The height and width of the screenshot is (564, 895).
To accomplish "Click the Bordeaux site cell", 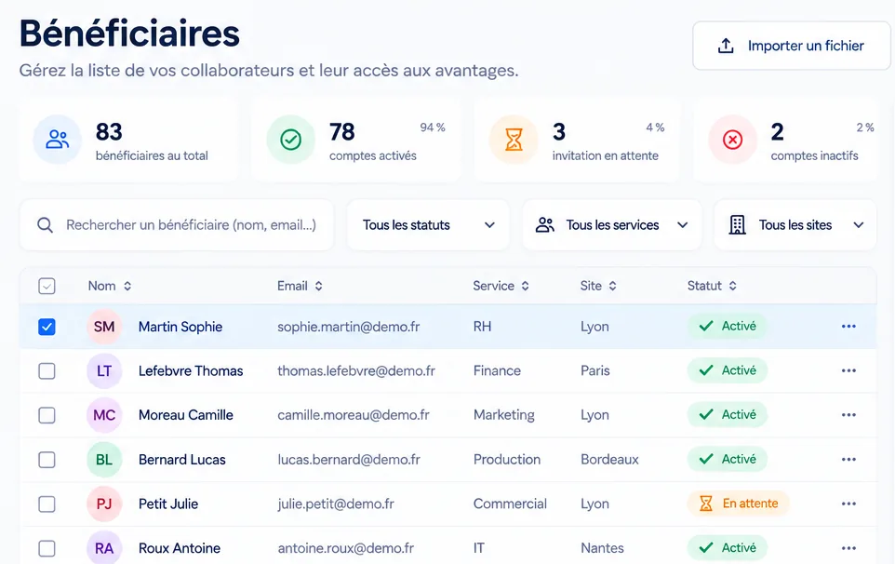I will point(609,460).
